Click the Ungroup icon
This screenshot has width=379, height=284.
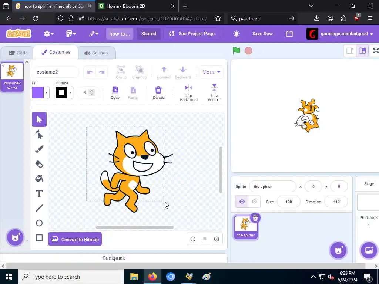[140, 72]
